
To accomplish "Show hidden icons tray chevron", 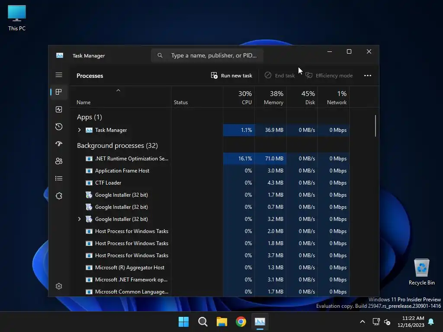I will [363, 322].
